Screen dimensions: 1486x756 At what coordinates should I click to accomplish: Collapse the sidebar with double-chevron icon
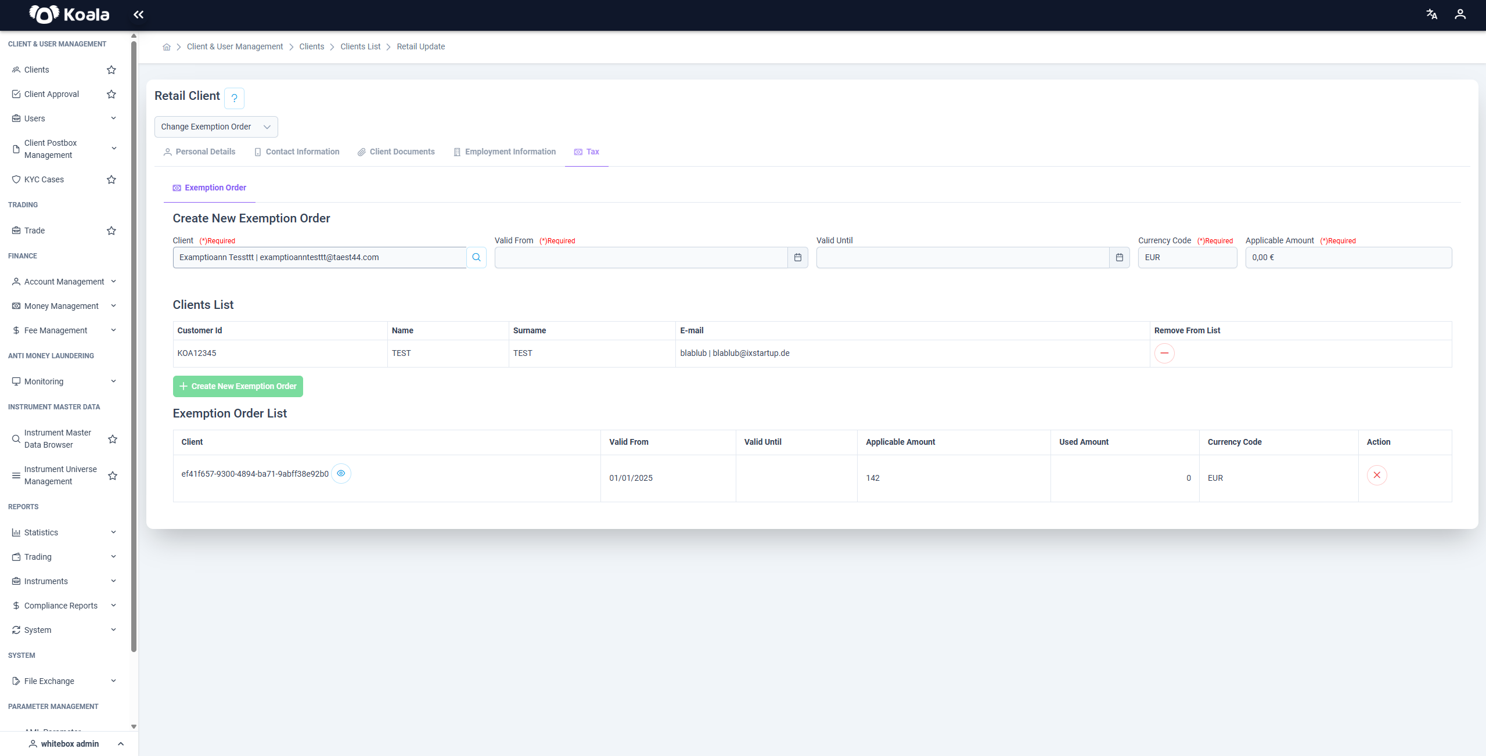(138, 15)
